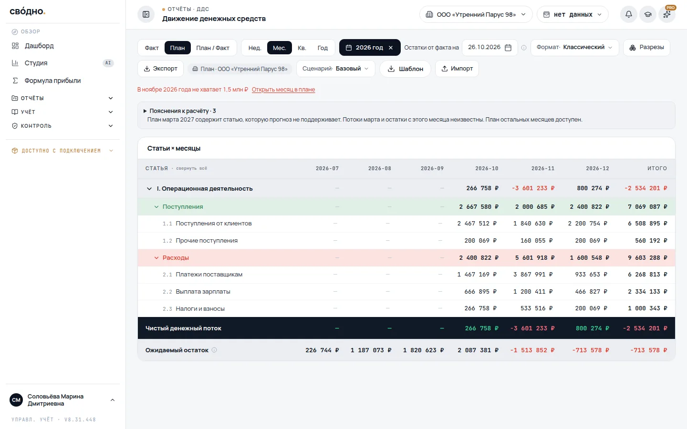Click info icon next to date field
Viewport: 687px width, 429px height.
coord(524,48)
